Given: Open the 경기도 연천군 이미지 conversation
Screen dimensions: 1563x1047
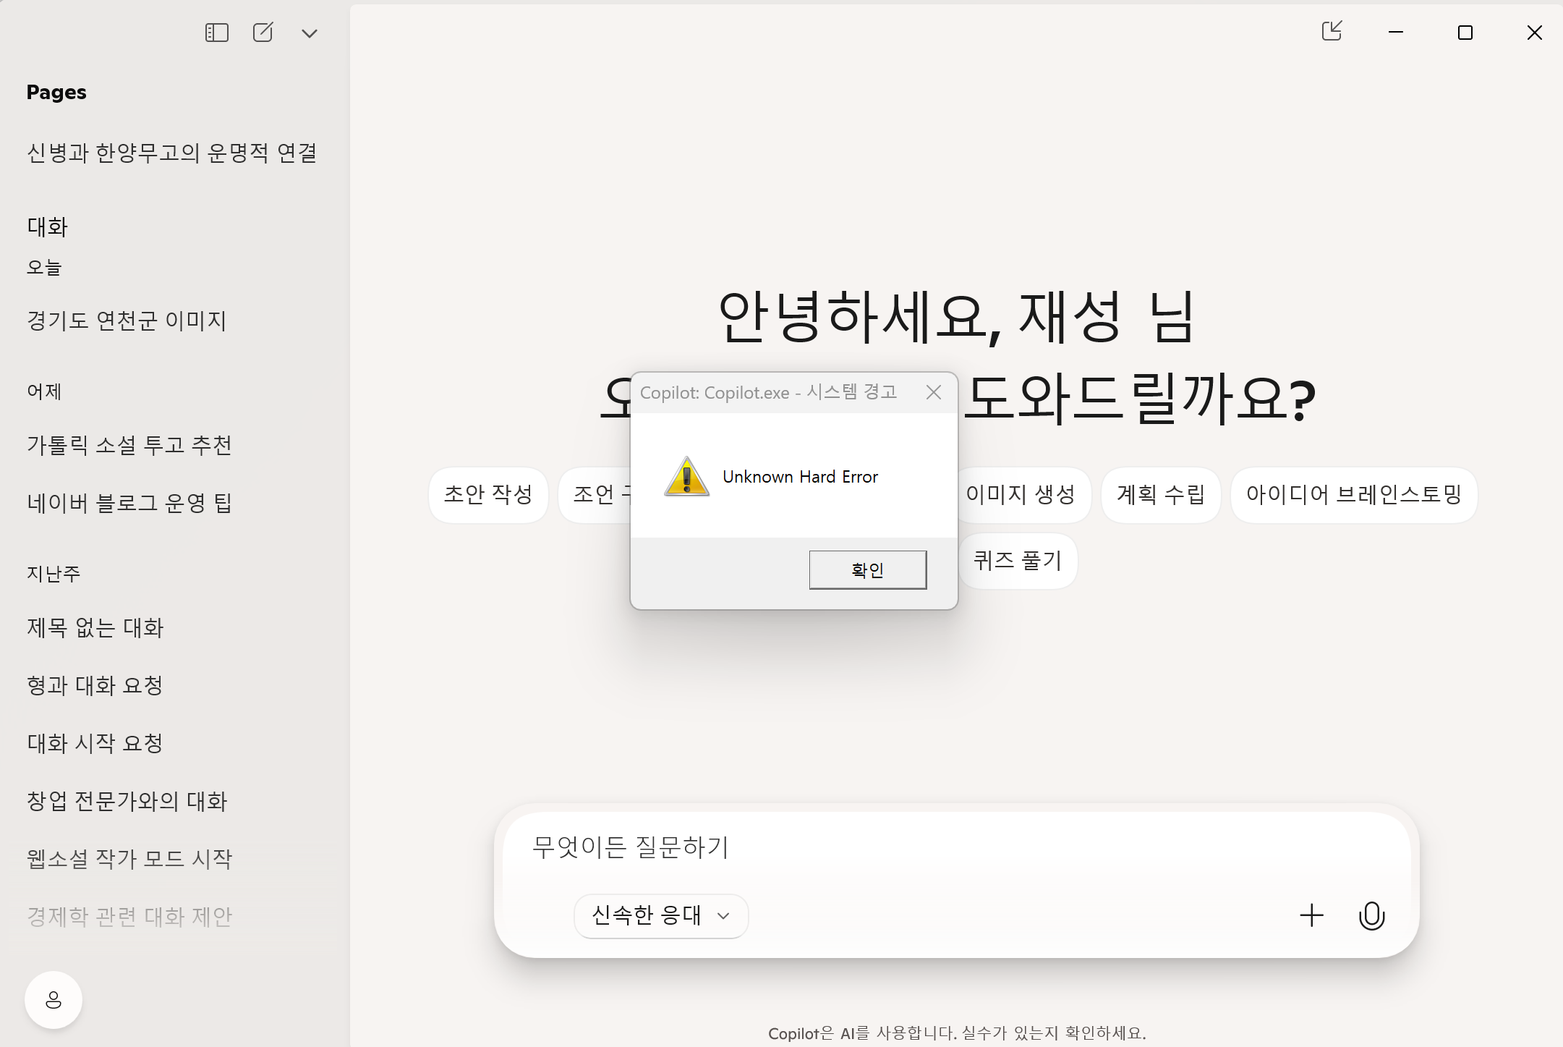Looking at the screenshot, I should pyautogui.click(x=127, y=321).
